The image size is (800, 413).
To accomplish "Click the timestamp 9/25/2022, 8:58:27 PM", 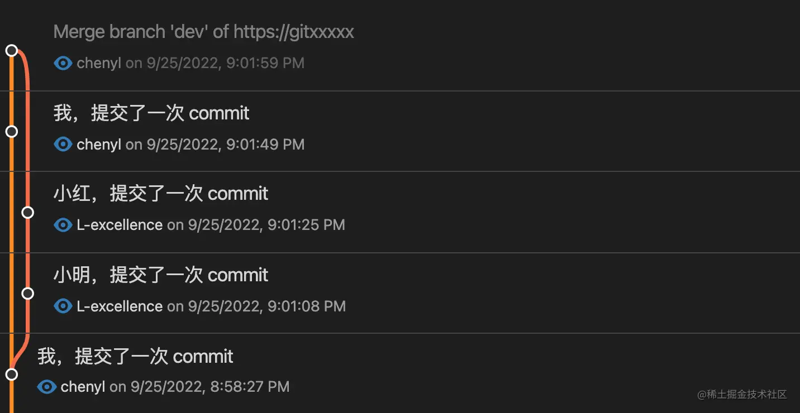I will point(210,387).
